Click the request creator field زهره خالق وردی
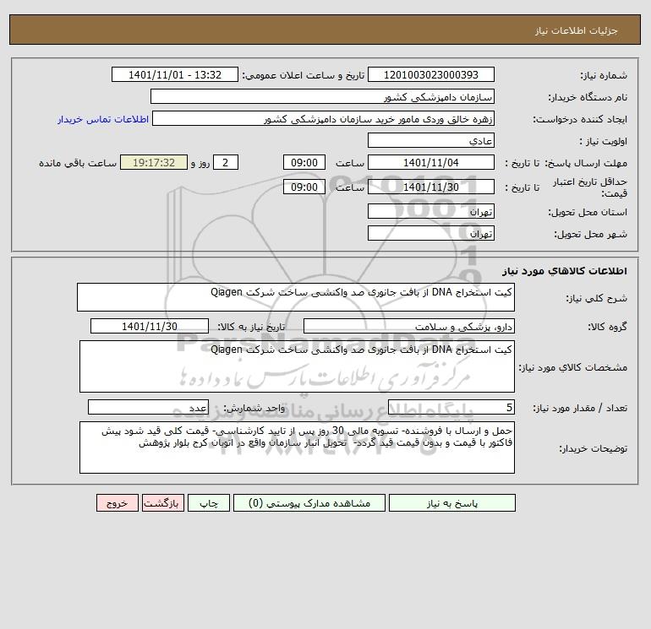651x629 pixels. (323, 118)
